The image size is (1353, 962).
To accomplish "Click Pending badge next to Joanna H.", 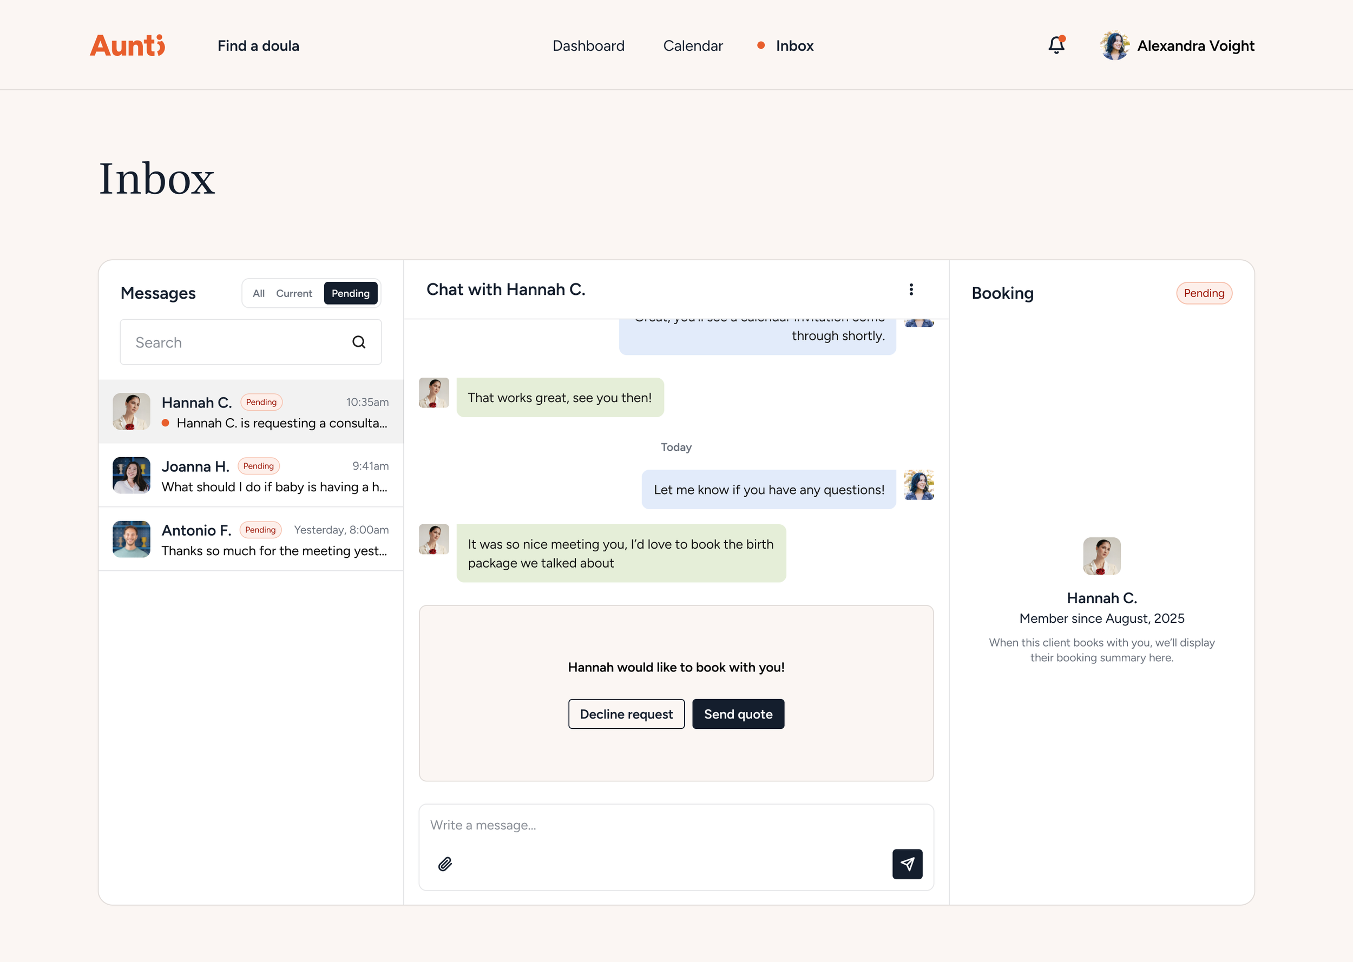I will (x=258, y=466).
